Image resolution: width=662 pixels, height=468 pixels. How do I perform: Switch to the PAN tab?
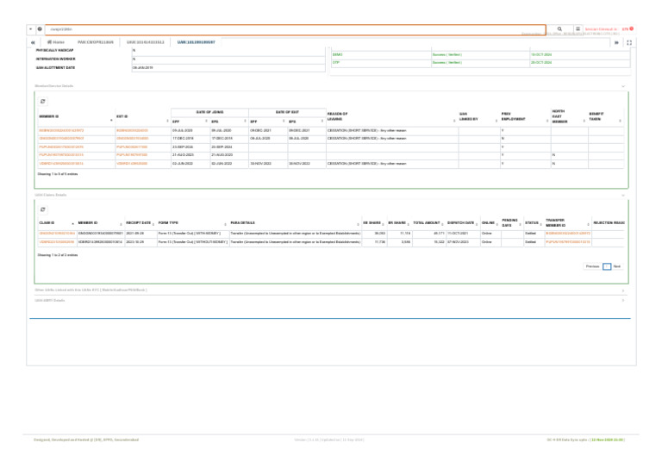point(96,42)
